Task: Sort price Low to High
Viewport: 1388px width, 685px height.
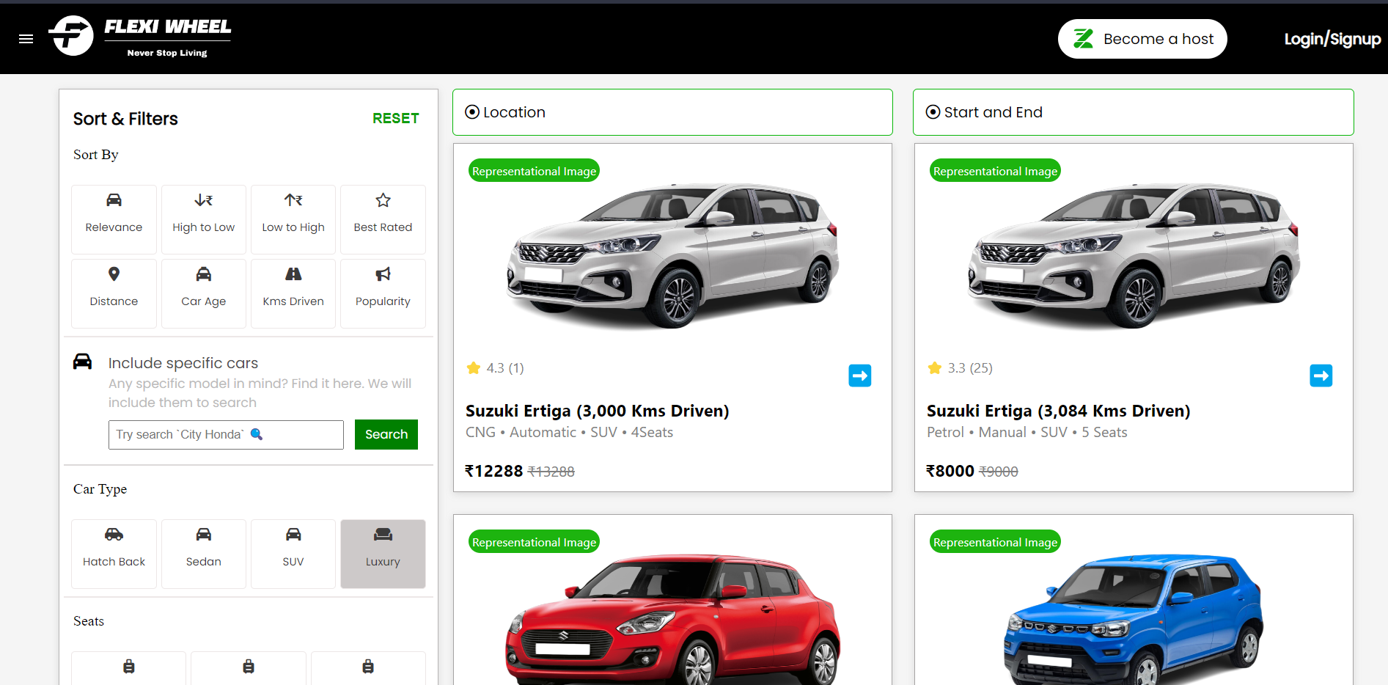Action: coord(293,219)
